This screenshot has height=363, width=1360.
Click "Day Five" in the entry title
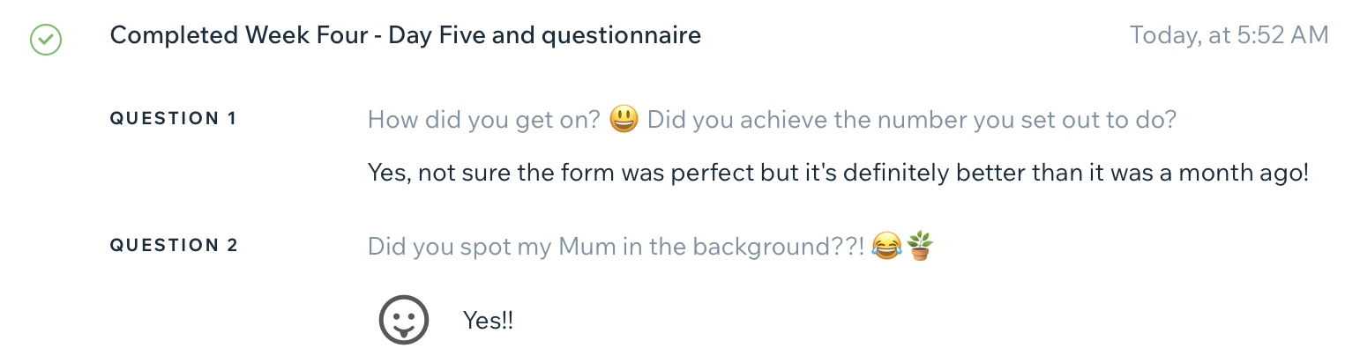click(x=430, y=36)
